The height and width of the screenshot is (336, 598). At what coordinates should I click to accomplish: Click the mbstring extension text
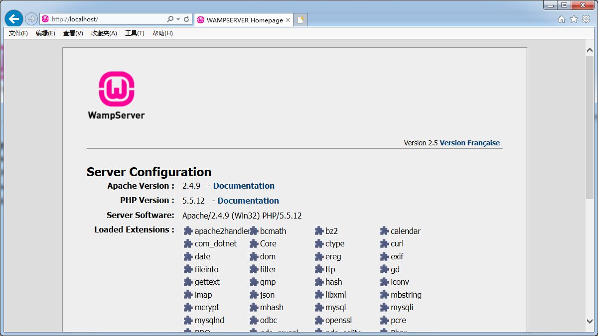(406, 295)
